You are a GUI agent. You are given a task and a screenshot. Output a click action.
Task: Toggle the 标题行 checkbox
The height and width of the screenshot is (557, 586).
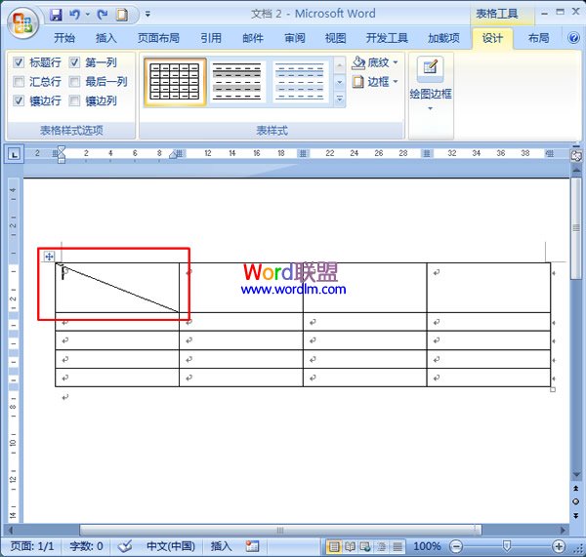pos(20,62)
